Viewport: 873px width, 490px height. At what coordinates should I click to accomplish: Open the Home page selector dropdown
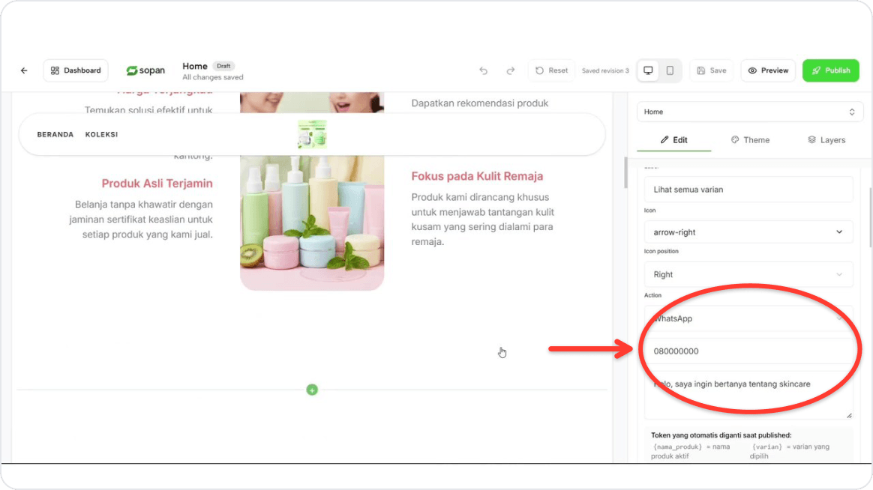coord(750,112)
